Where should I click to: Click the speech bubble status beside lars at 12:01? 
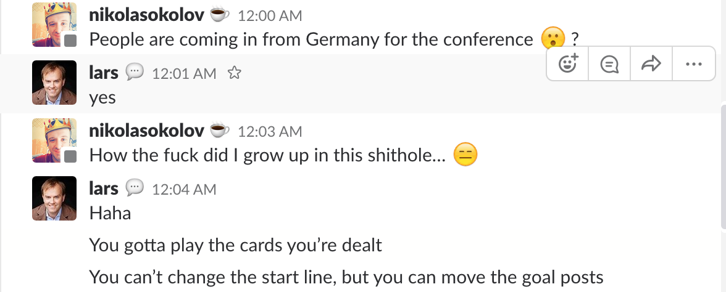click(135, 73)
